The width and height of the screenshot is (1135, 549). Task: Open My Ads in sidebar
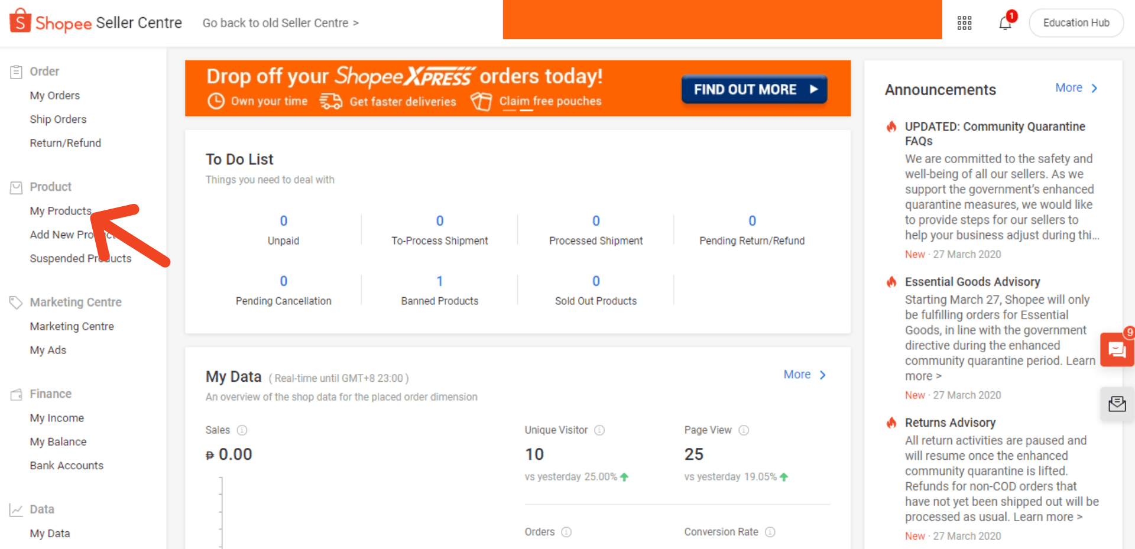click(48, 350)
